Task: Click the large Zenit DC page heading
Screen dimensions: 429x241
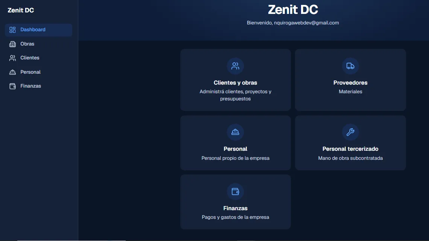Action: tap(293, 10)
